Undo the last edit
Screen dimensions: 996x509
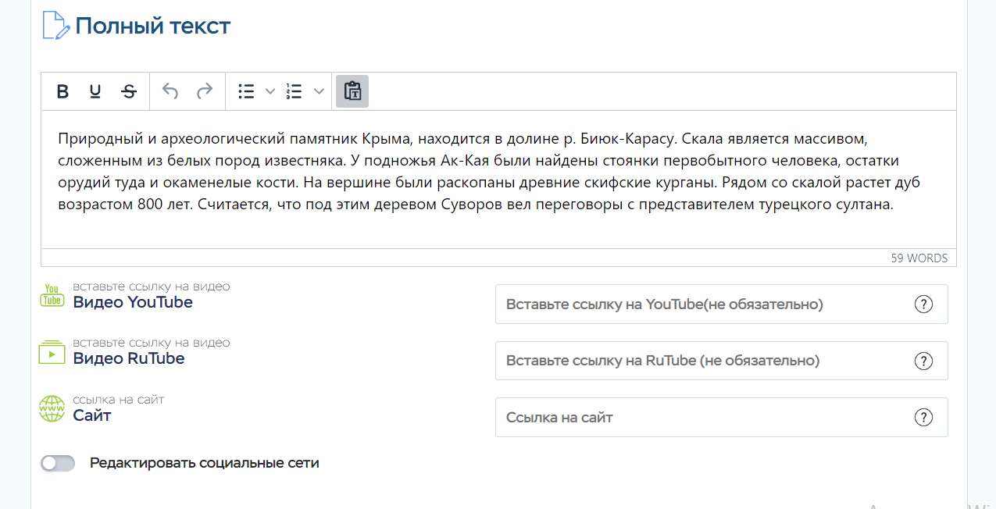[x=170, y=91]
